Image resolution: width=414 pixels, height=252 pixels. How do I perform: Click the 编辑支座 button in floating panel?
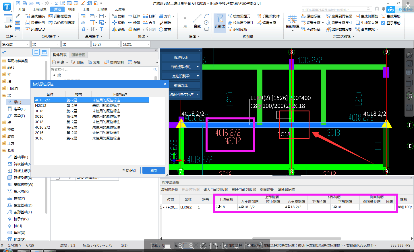[181, 85]
